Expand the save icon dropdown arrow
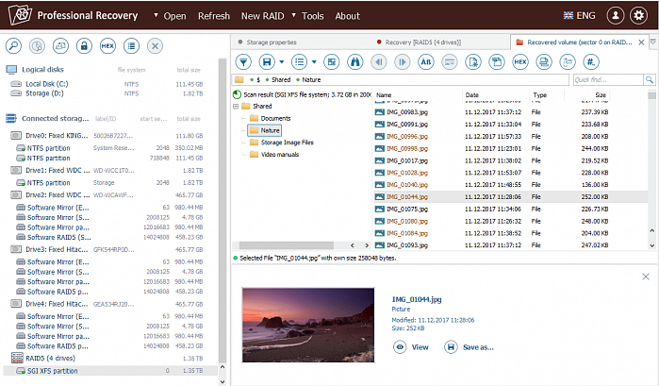The image size is (659, 386). (282, 62)
